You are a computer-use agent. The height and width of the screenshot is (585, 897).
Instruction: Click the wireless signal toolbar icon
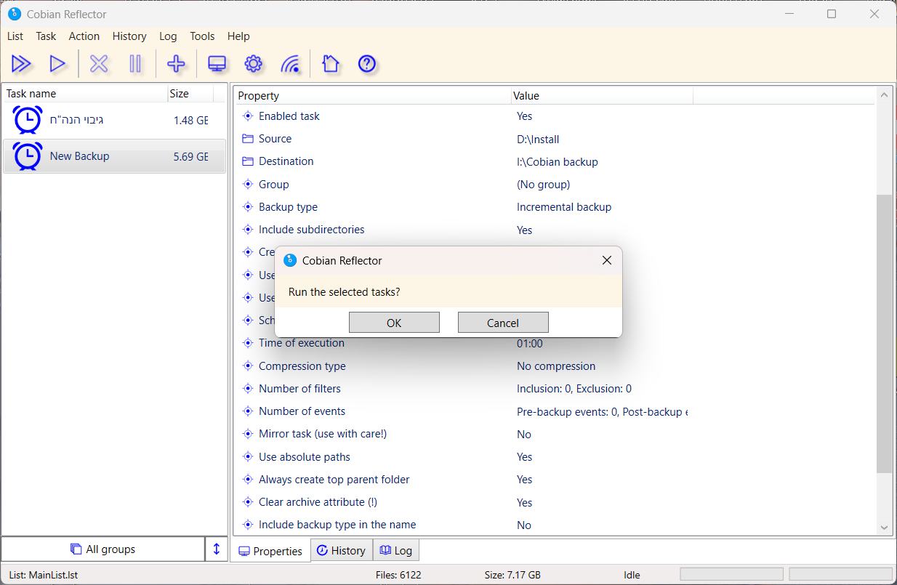coord(290,64)
